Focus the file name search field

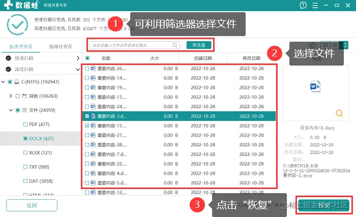[135, 45]
